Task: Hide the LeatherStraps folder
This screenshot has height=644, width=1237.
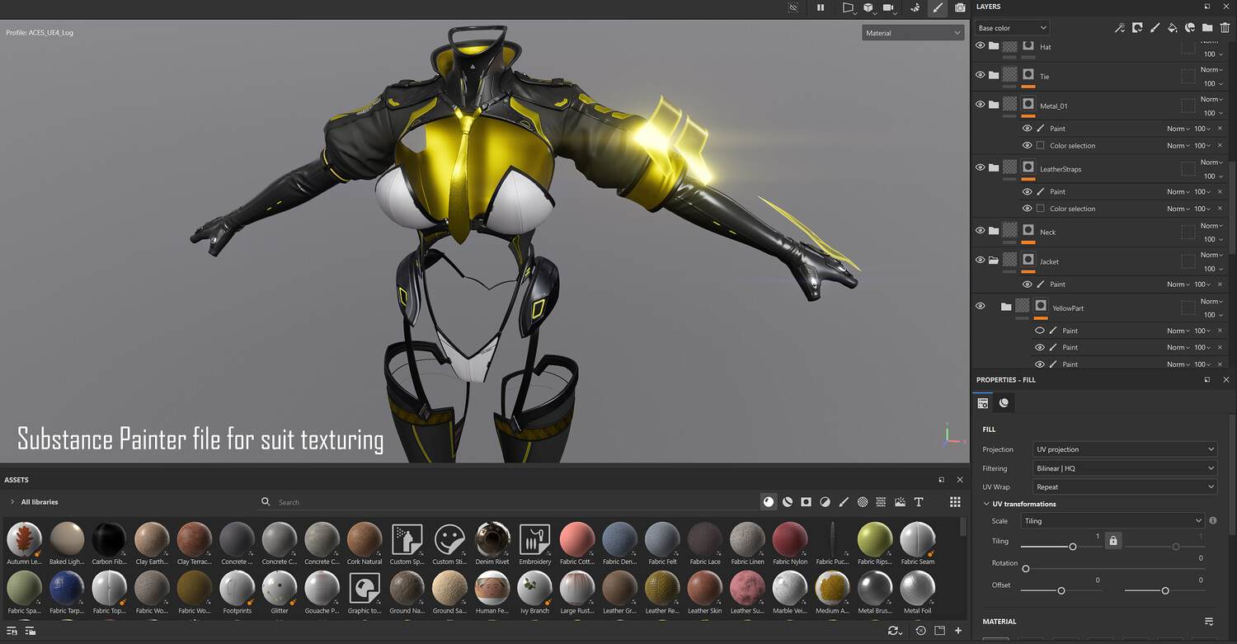Action: (980, 167)
